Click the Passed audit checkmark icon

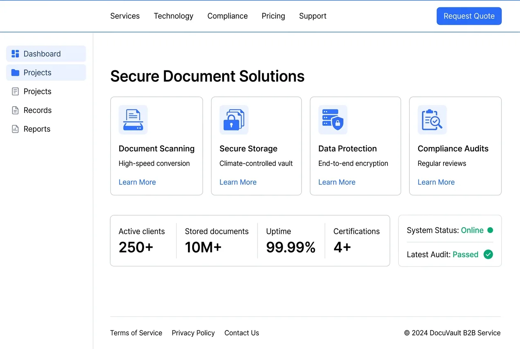(x=488, y=254)
